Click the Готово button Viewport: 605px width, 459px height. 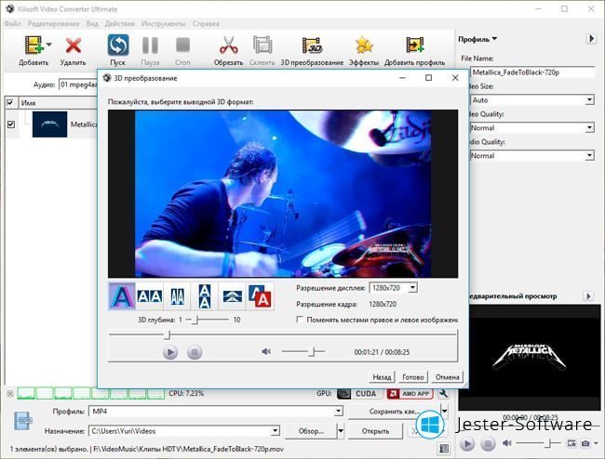(413, 377)
